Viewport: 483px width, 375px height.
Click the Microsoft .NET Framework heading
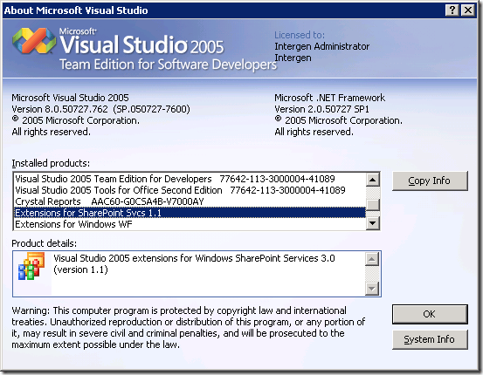click(x=329, y=98)
